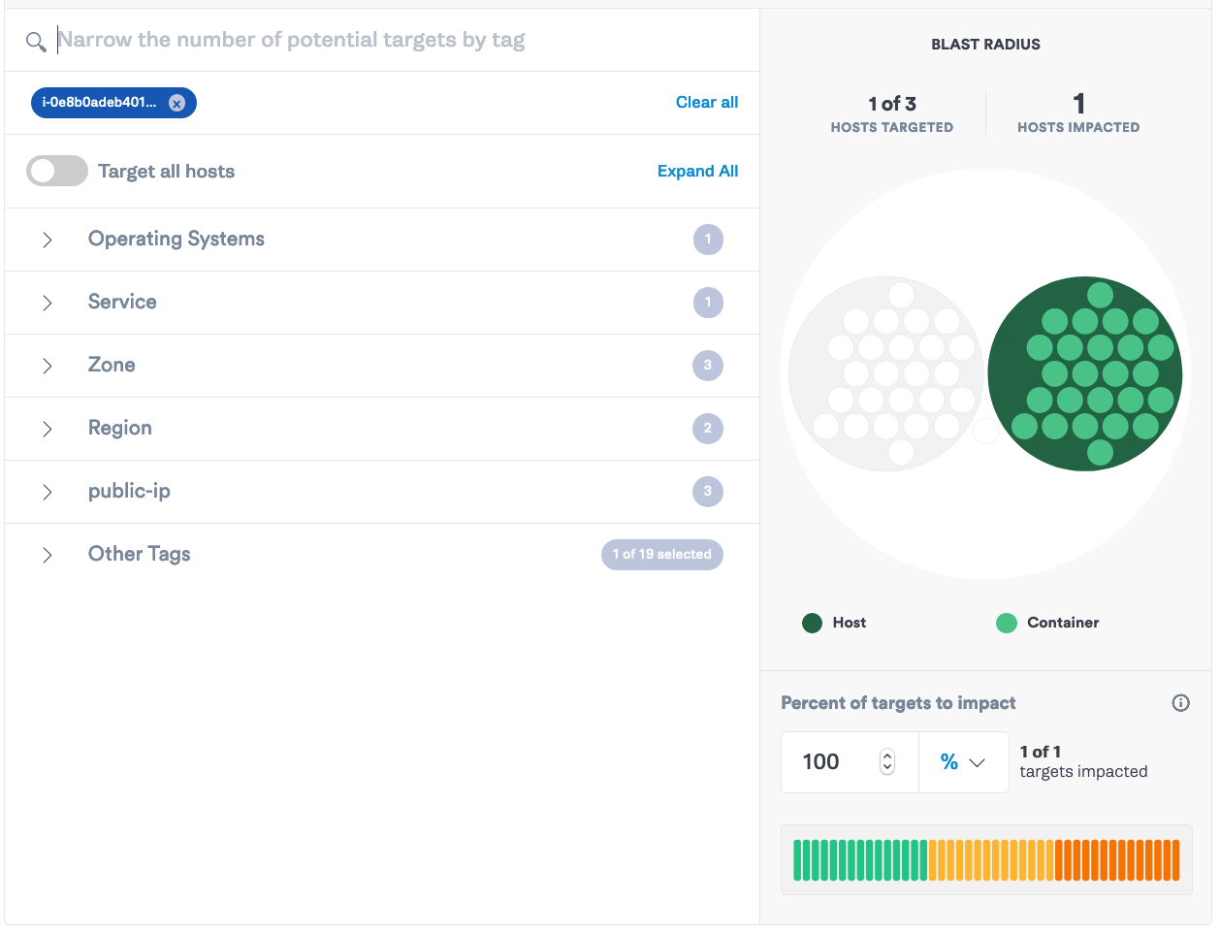Enable the Target all hosts toggle
The image size is (1220, 933).
point(56,171)
